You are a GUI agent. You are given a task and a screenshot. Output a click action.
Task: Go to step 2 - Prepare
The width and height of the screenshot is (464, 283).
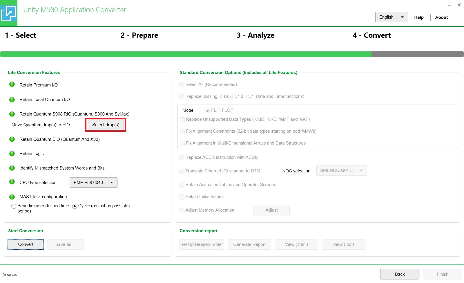[x=139, y=35]
